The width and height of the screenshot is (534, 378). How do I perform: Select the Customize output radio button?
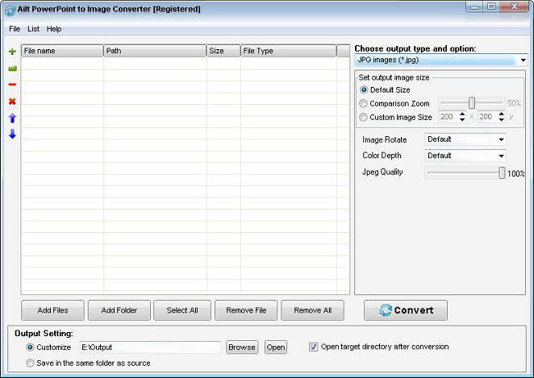(30, 347)
